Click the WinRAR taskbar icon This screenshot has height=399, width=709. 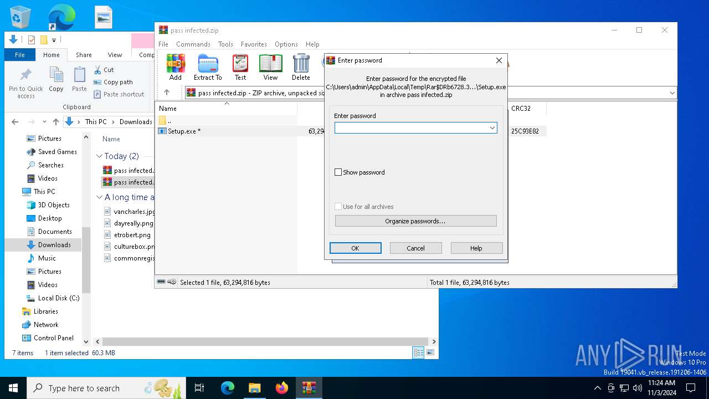click(309, 388)
